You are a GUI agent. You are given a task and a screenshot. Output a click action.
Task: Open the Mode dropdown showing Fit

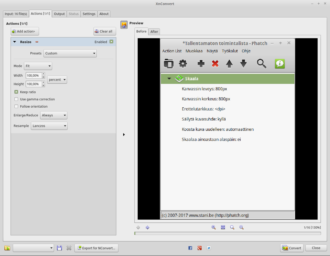click(38, 66)
